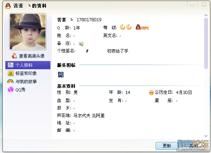Click the second moon level icon
This screenshot has height=153, width=211.
tap(129, 27)
